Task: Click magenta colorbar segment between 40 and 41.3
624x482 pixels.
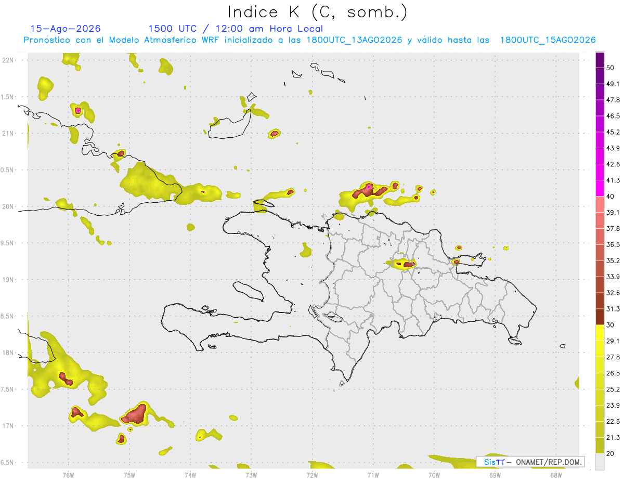Action: click(600, 188)
